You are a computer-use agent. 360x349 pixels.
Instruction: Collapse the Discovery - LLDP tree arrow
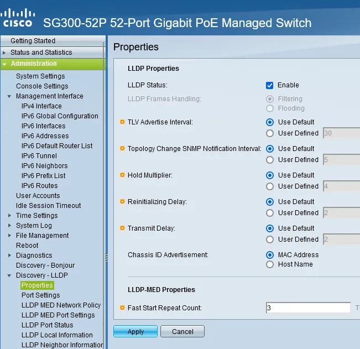click(9, 275)
